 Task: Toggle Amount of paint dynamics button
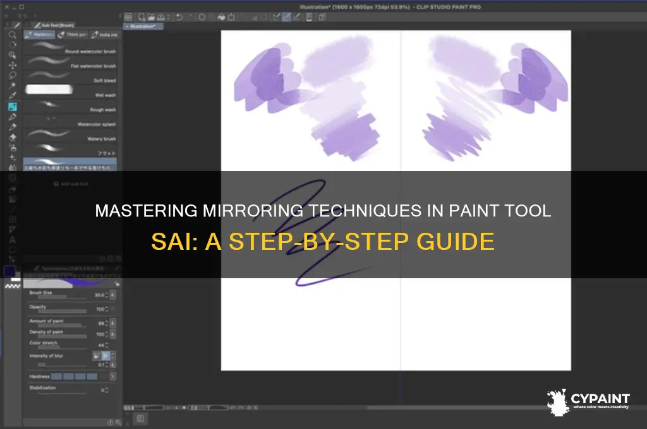point(113,322)
